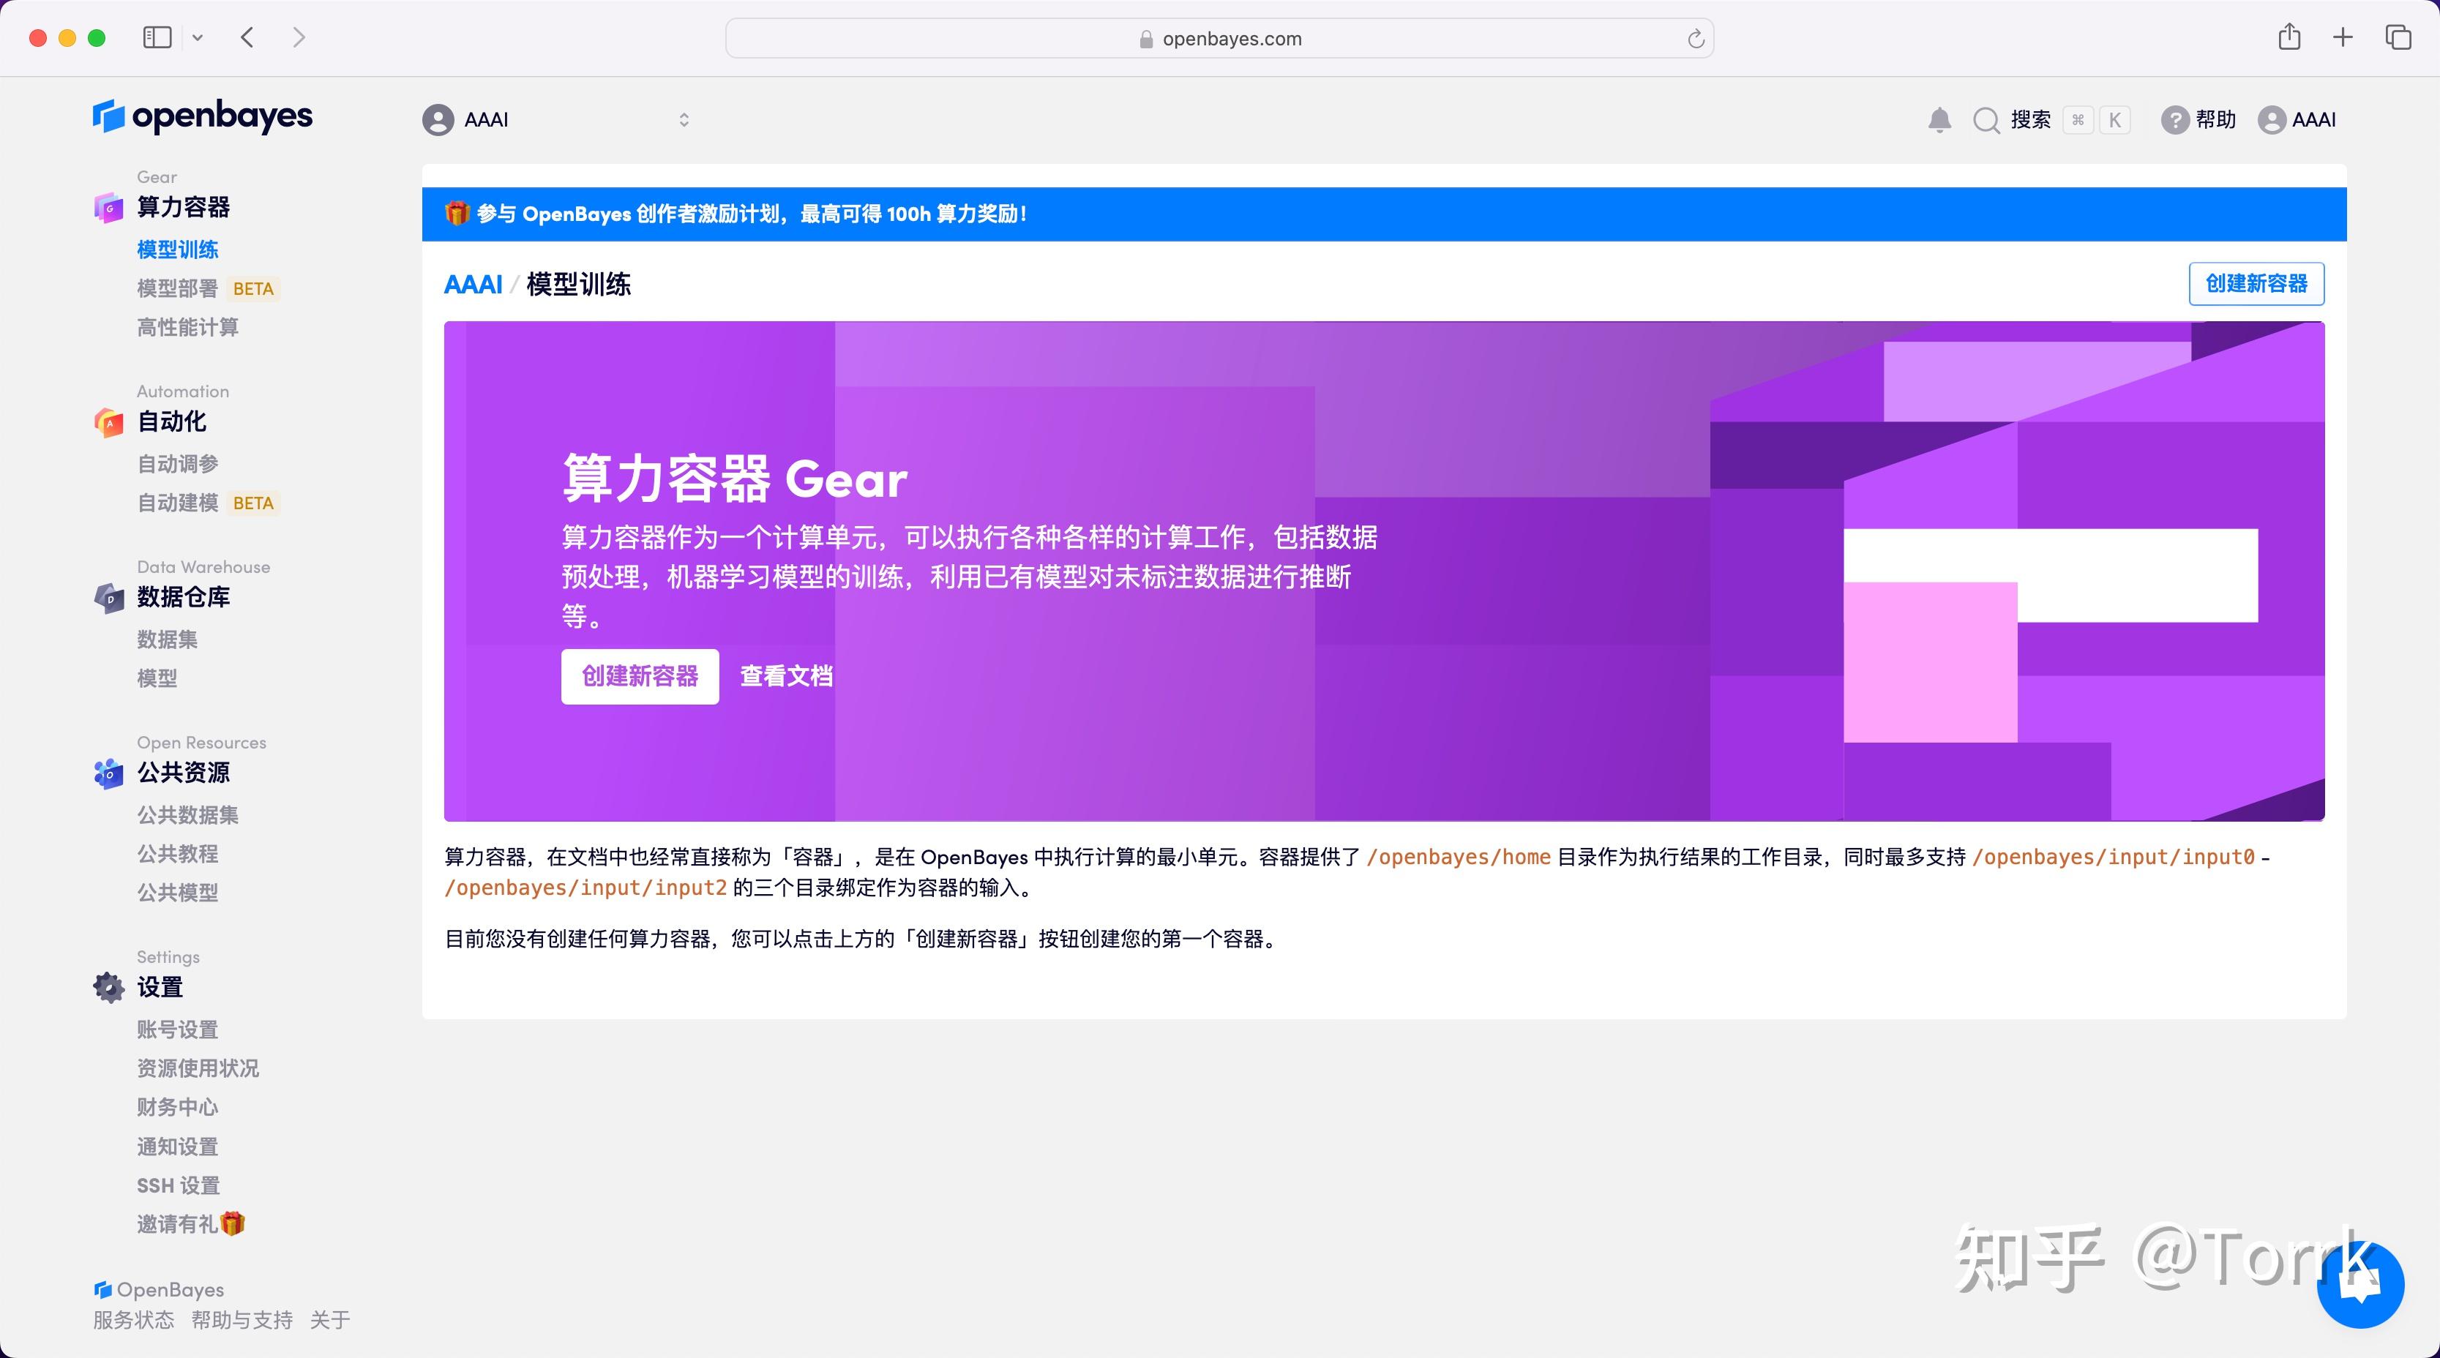Click the openbayes logo
This screenshot has height=1358, width=2440.
[203, 116]
